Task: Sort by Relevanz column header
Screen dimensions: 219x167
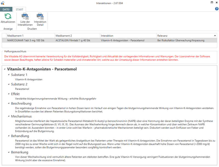Action: tap(187, 36)
